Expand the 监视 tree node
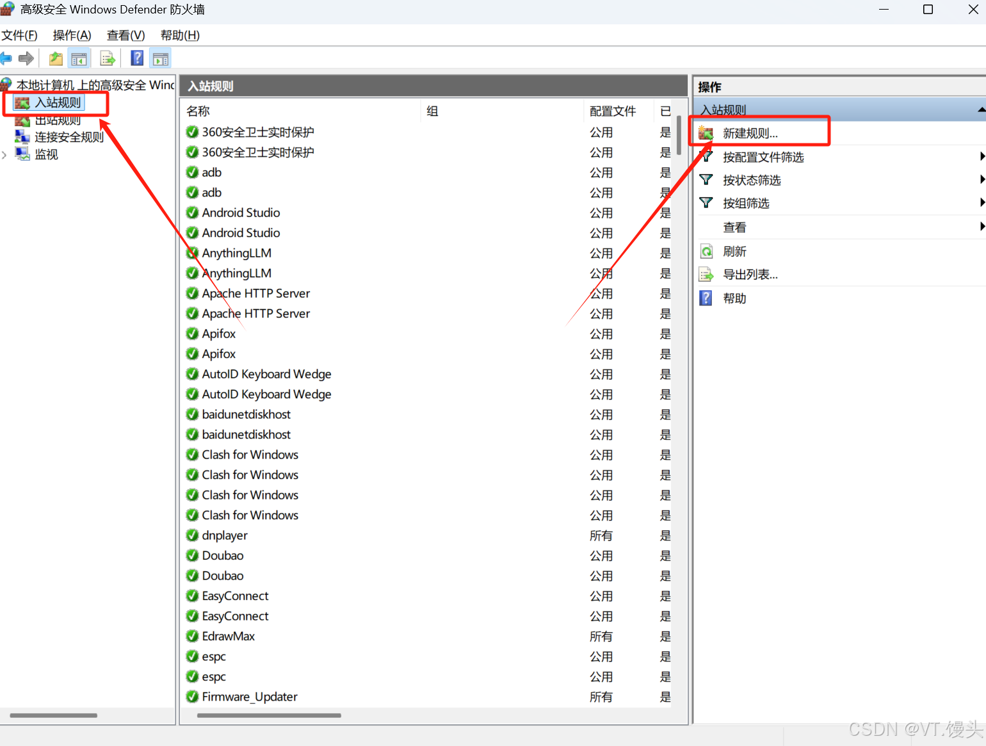 pos(4,154)
